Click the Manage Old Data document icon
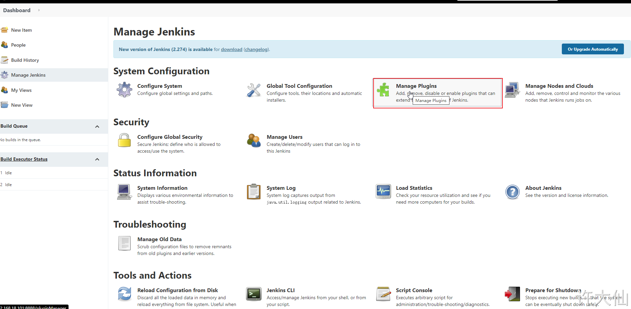The width and height of the screenshot is (631, 309). pos(125,243)
